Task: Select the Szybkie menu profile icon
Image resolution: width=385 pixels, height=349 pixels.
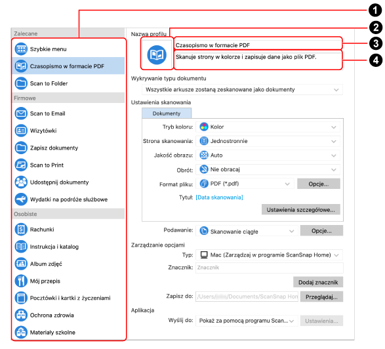Action: click(x=21, y=49)
